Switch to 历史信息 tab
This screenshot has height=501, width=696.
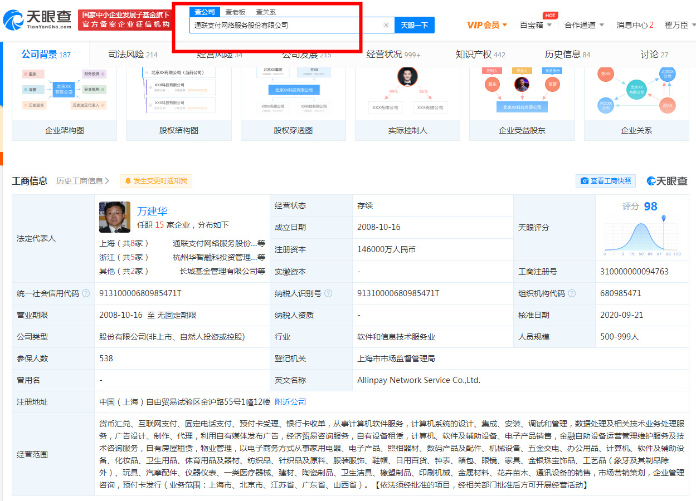(567, 54)
